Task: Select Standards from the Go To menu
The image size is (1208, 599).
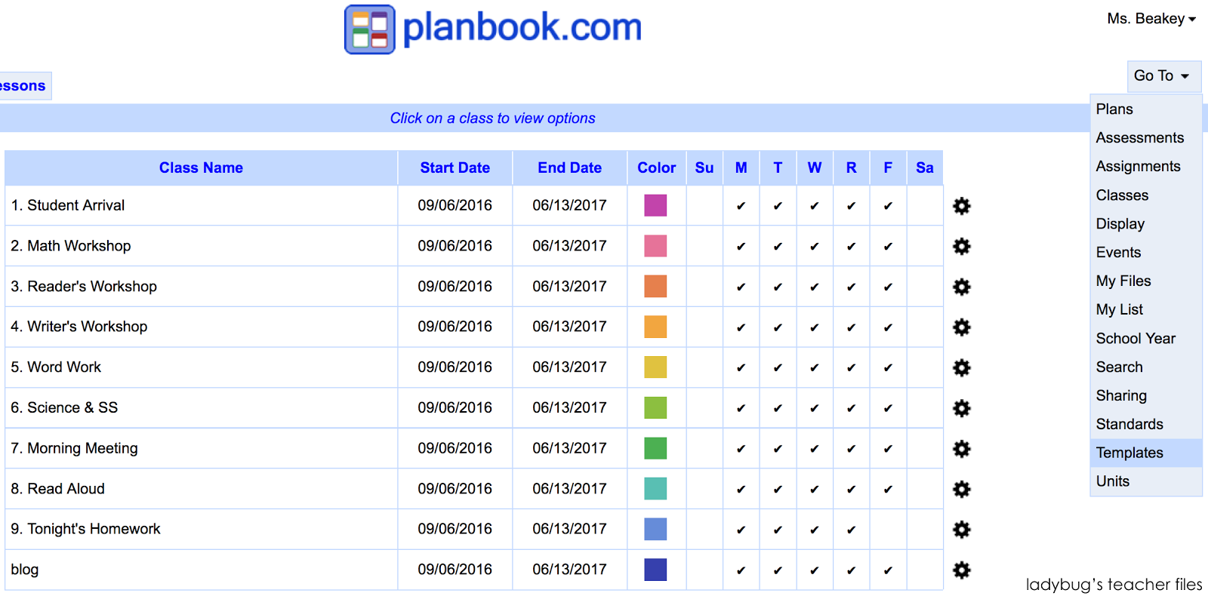Action: pyautogui.click(x=1129, y=424)
